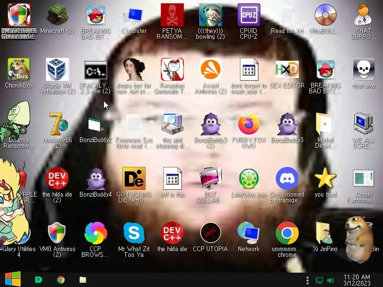
Task: Launch CPUID CPU-Z shortcut
Action: pyautogui.click(x=248, y=15)
